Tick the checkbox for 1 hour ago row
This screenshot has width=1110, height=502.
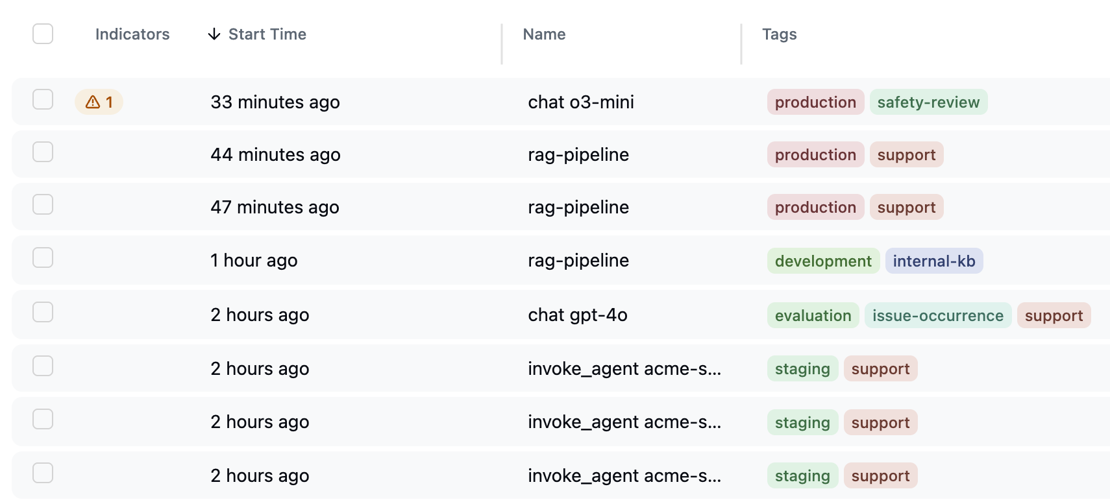[x=43, y=257]
